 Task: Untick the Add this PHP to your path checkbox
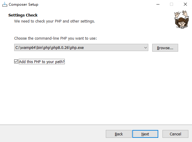[16, 62]
